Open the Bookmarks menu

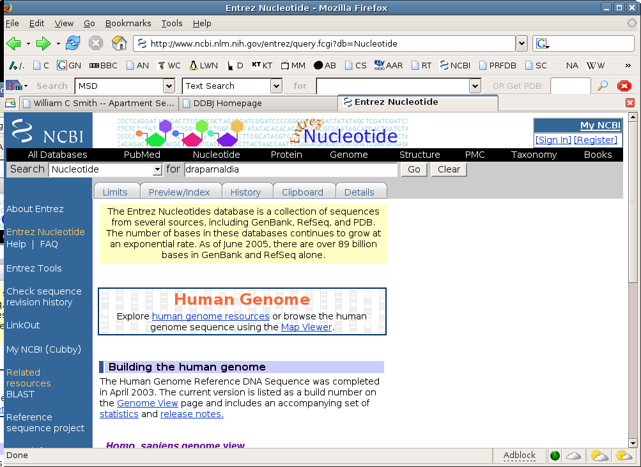click(128, 23)
